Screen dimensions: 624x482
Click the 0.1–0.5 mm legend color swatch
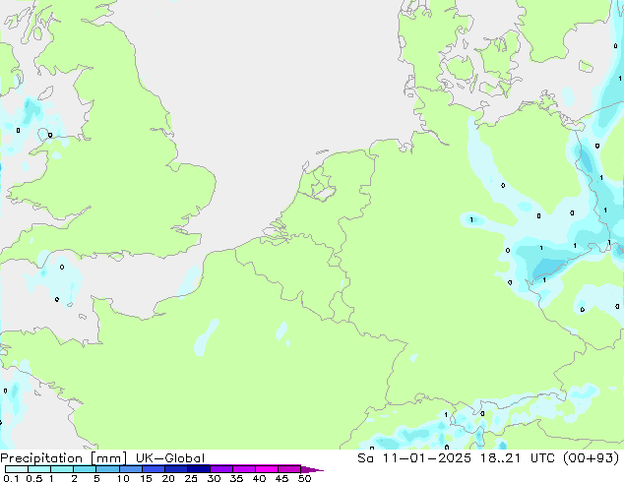(x=17, y=469)
